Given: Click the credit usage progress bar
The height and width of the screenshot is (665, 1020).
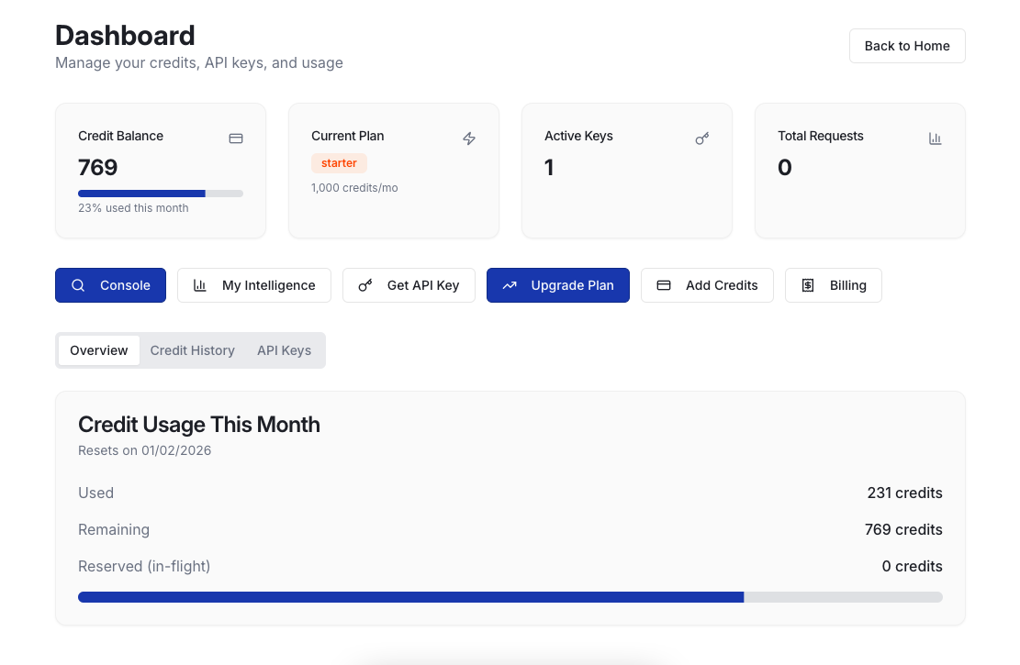Looking at the screenshot, I should coord(510,596).
